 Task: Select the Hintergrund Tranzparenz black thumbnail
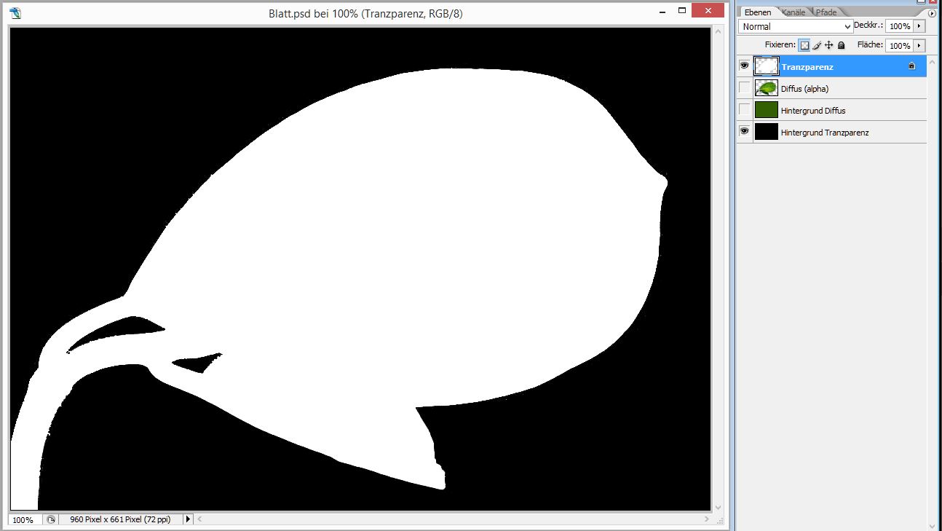click(x=767, y=132)
